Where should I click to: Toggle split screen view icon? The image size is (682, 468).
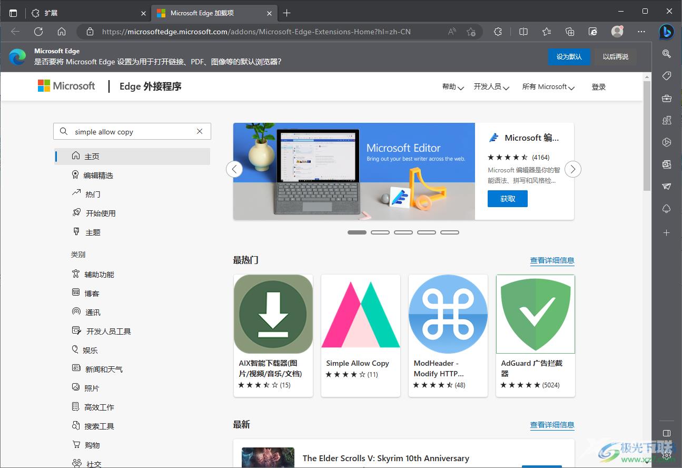coord(523,32)
